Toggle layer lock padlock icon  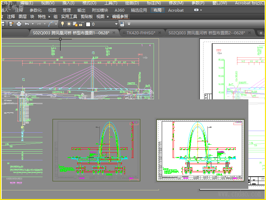click(x=81, y=24)
